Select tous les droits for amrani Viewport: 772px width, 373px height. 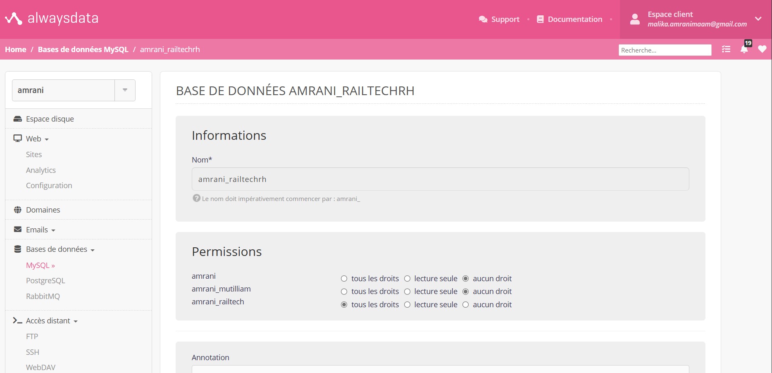(344, 279)
